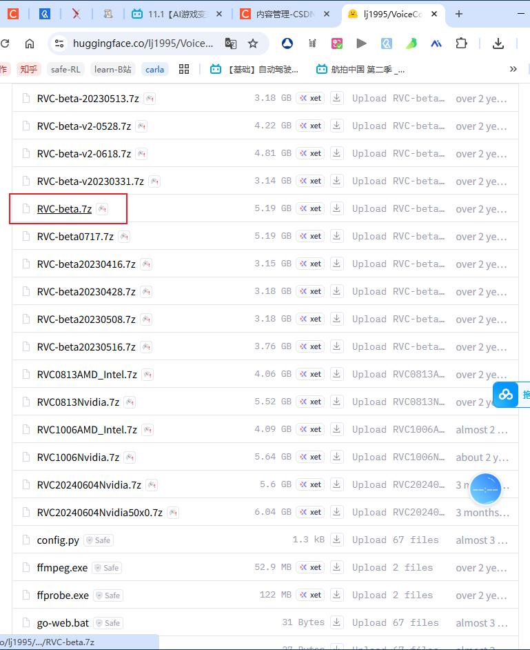The width and height of the screenshot is (530, 650).
Task: Download RVC1006Nvidia.7z via its download icon
Action: coord(336,456)
